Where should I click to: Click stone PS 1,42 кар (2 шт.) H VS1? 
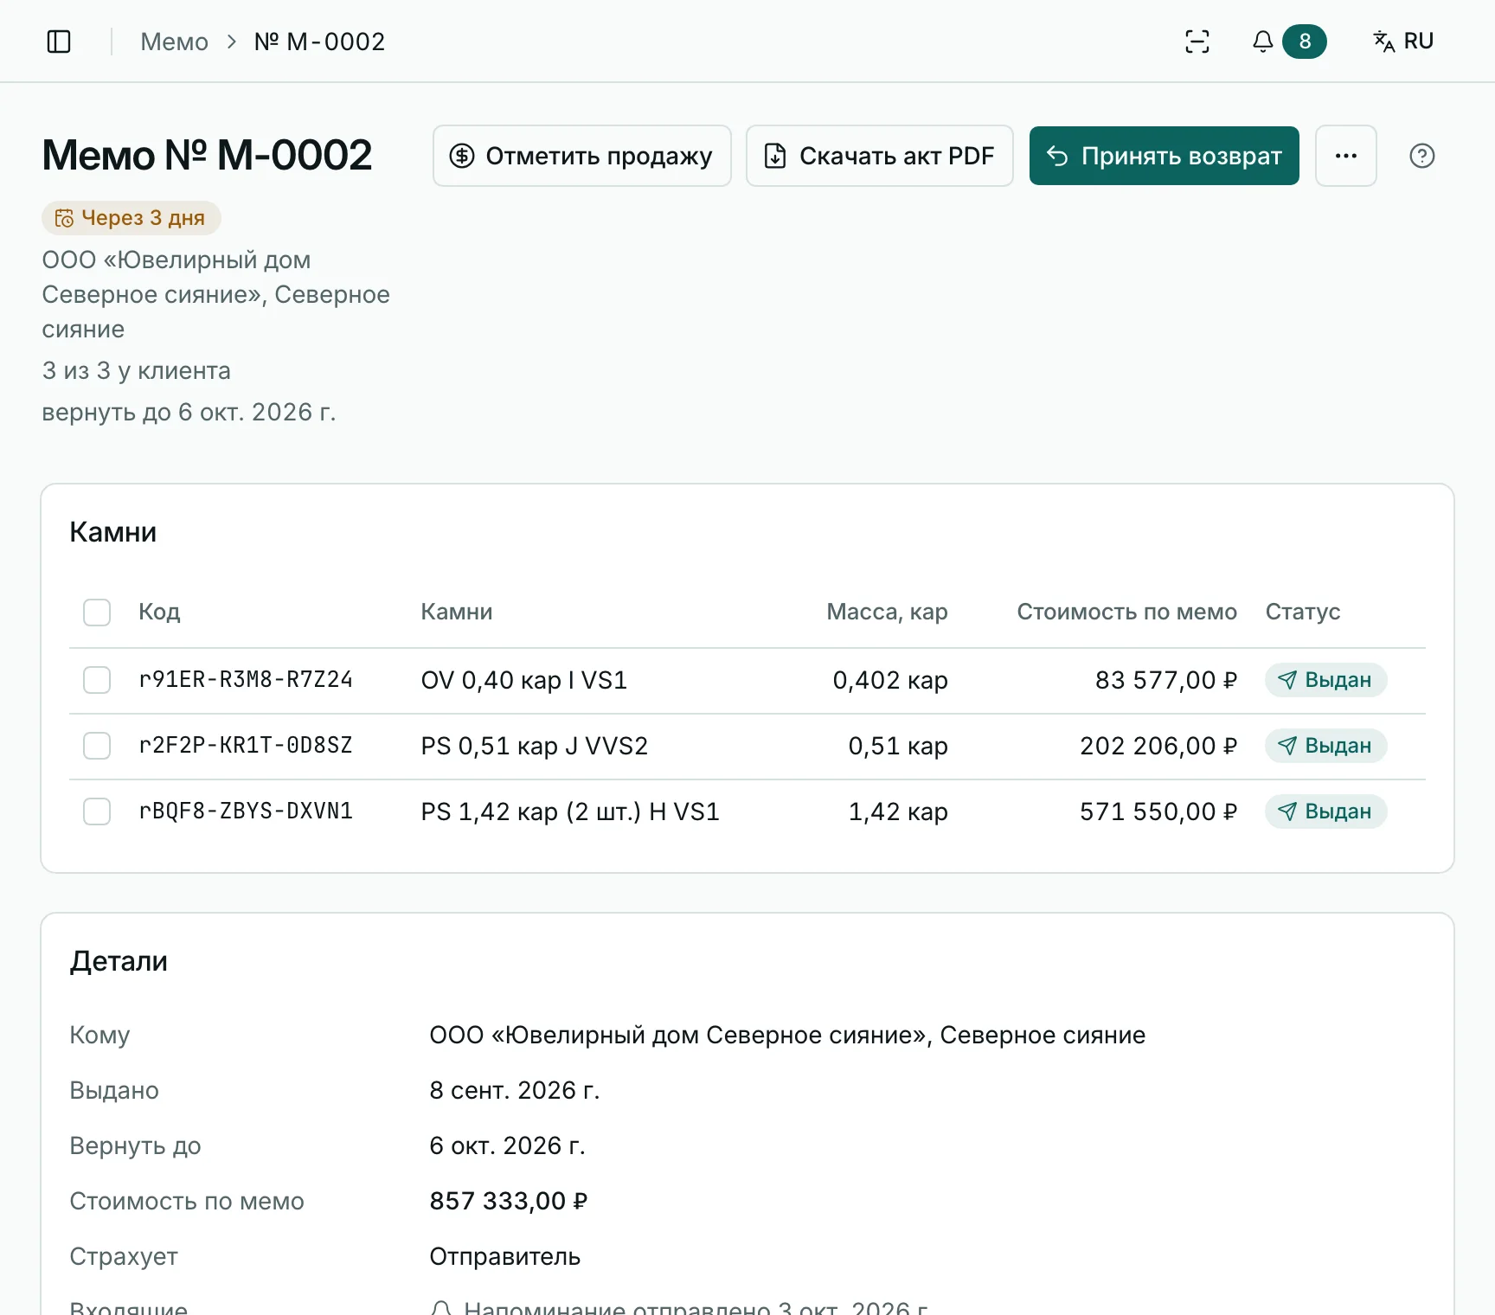click(570, 811)
